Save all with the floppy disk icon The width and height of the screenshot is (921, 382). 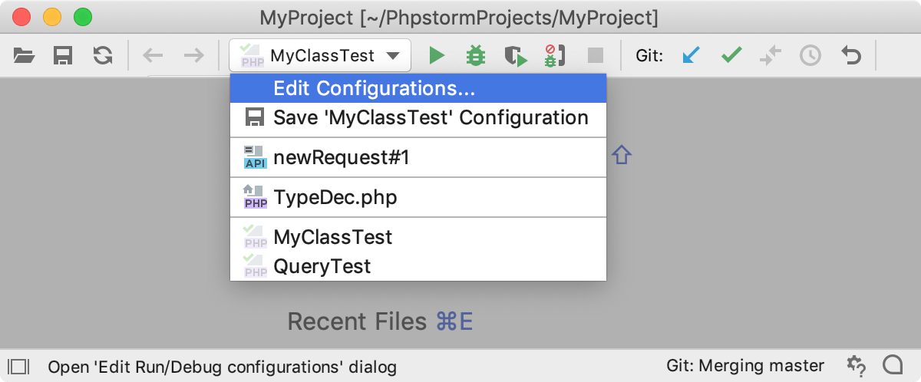click(x=62, y=55)
